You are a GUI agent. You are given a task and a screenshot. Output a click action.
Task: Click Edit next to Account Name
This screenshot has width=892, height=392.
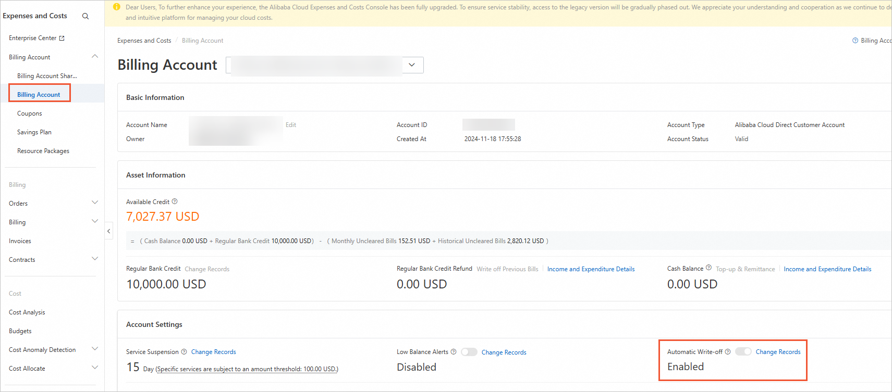click(291, 125)
